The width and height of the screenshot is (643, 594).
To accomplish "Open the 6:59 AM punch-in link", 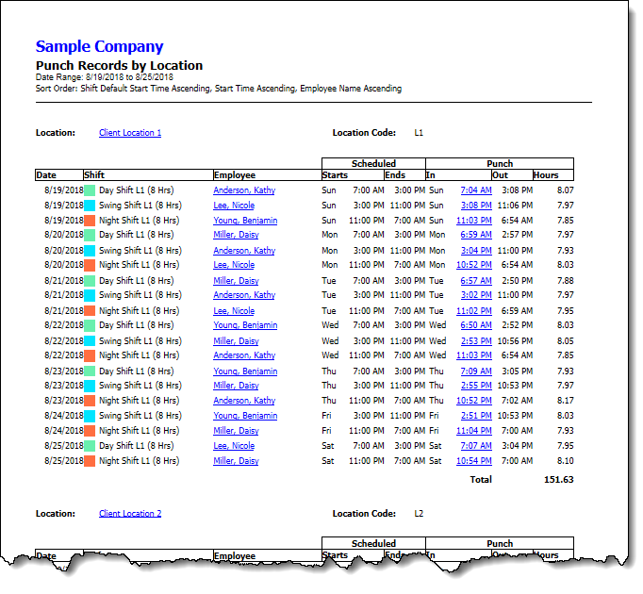I will pyautogui.click(x=476, y=234).
